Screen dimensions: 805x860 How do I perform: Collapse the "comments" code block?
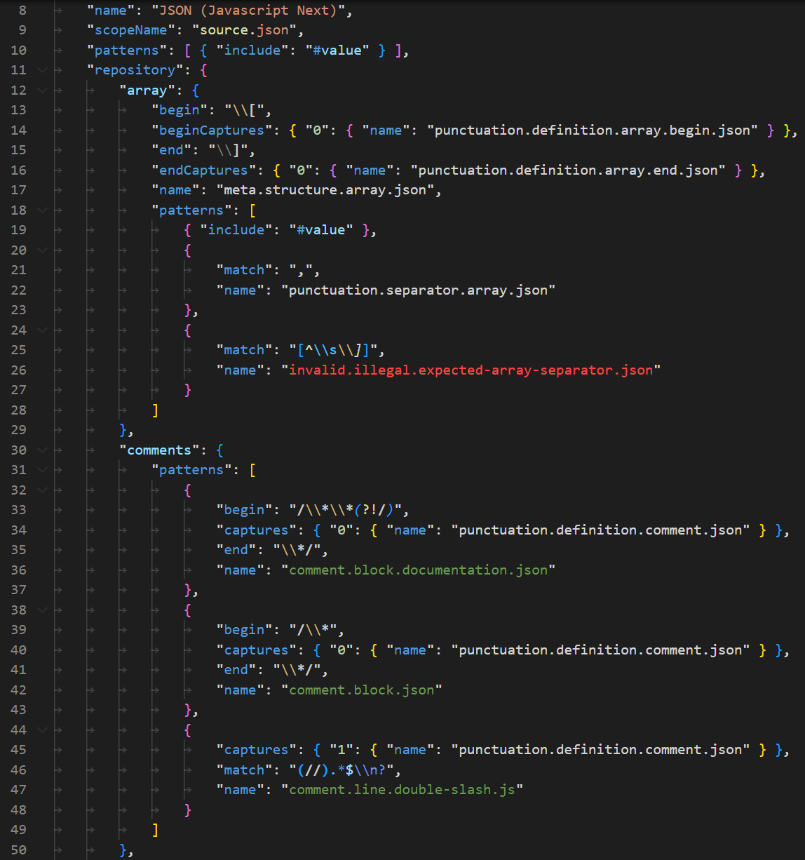coord(42,450)
